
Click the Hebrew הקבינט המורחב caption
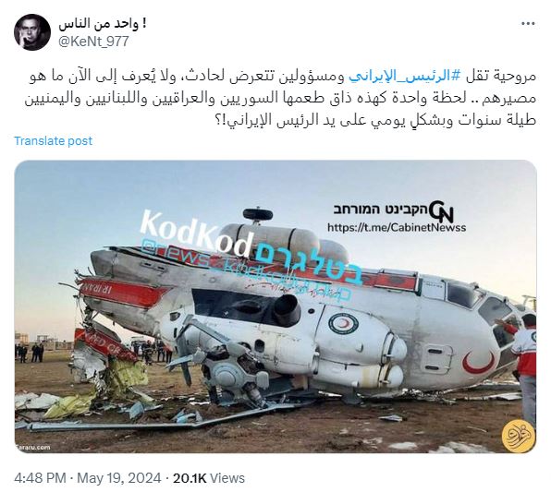pyautogui.click(x=380, y=210)
